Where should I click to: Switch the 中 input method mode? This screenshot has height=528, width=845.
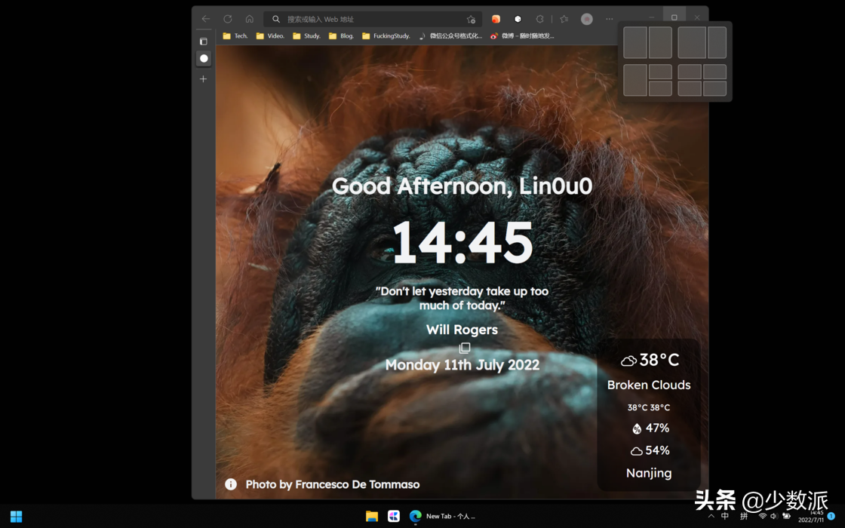point(725,516)
